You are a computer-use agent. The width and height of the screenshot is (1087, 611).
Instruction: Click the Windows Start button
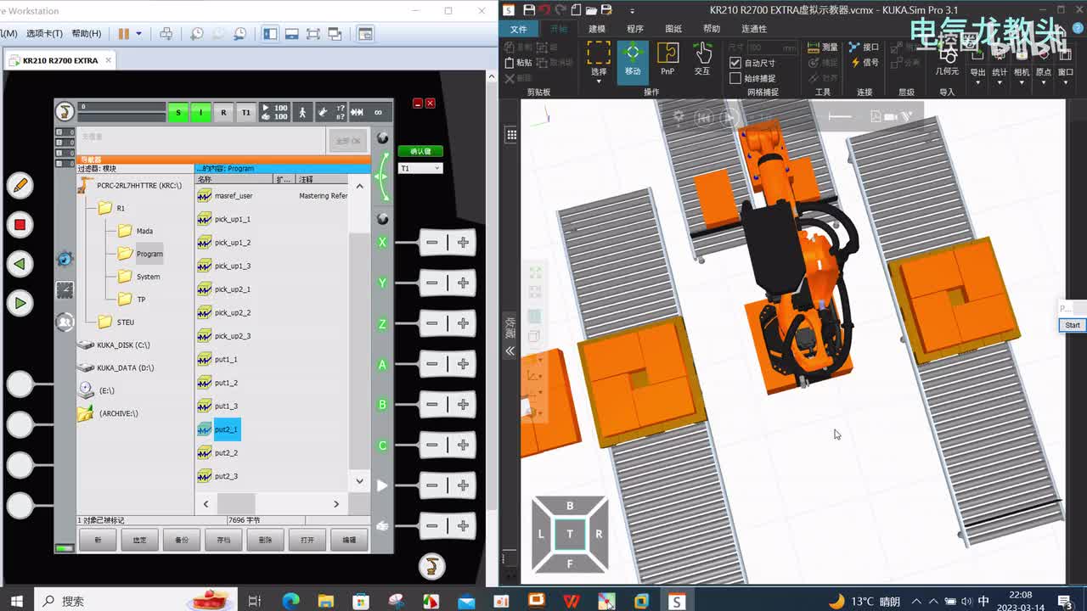[x=16, y=601]
